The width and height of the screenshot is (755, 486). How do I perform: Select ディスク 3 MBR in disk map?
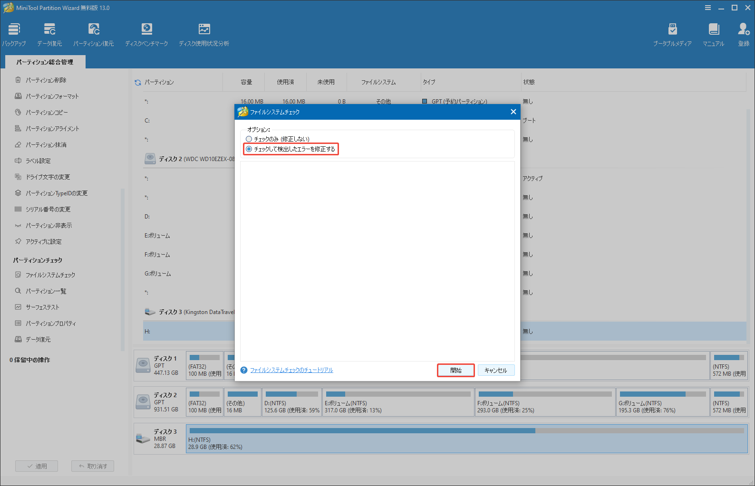(160, 439)
